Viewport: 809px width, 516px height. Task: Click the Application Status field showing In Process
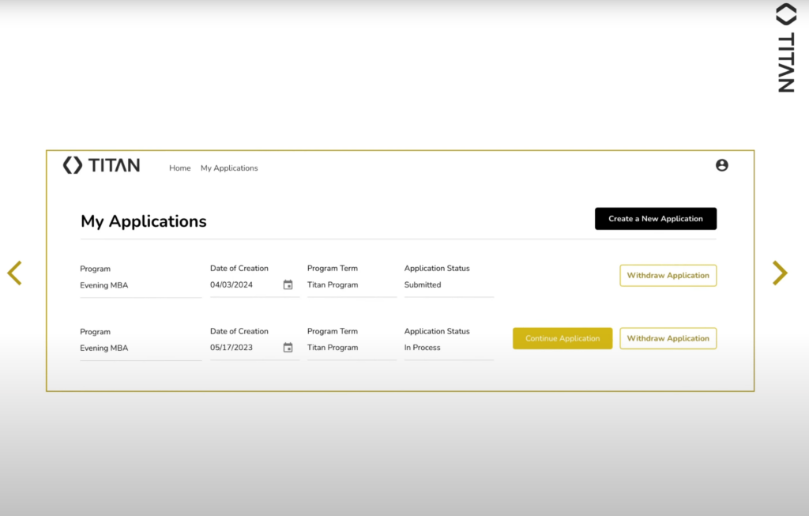pyautogui.click(x=448, y=348)
